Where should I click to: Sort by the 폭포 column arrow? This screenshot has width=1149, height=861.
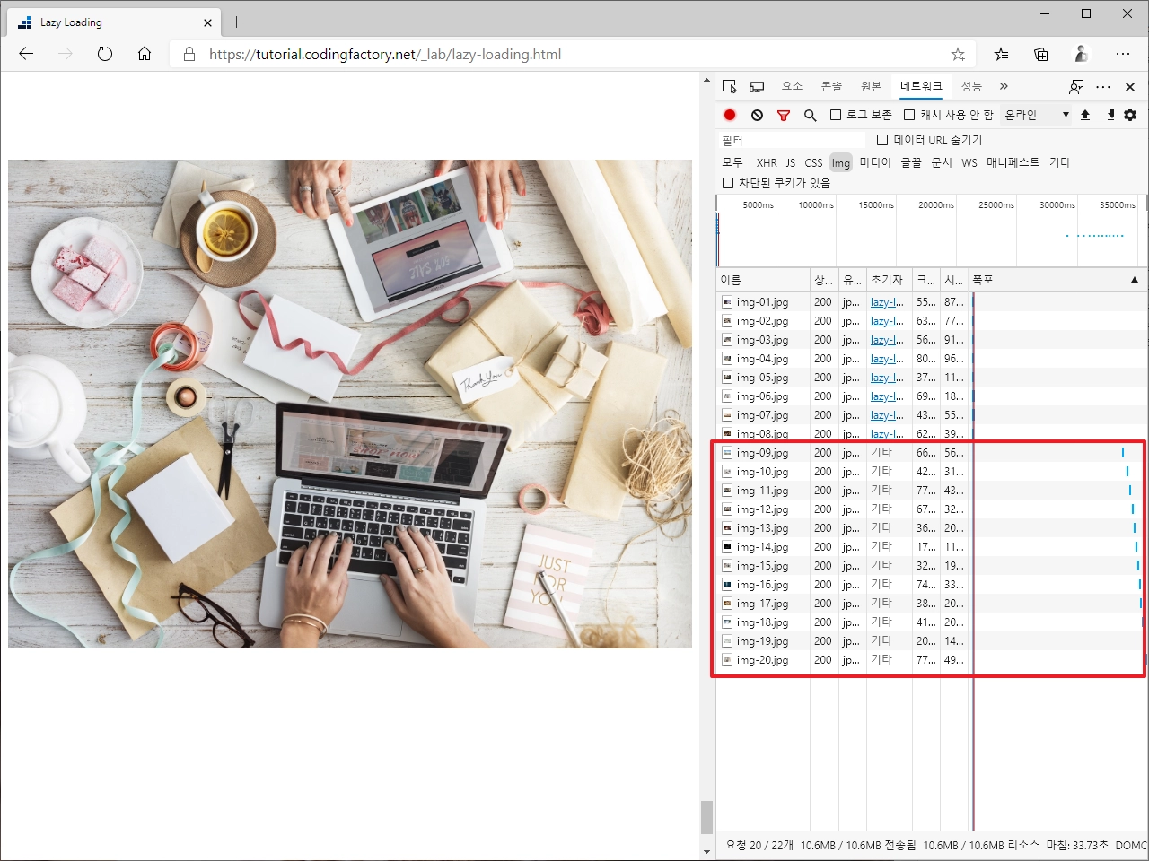(x=1135, y=280)
